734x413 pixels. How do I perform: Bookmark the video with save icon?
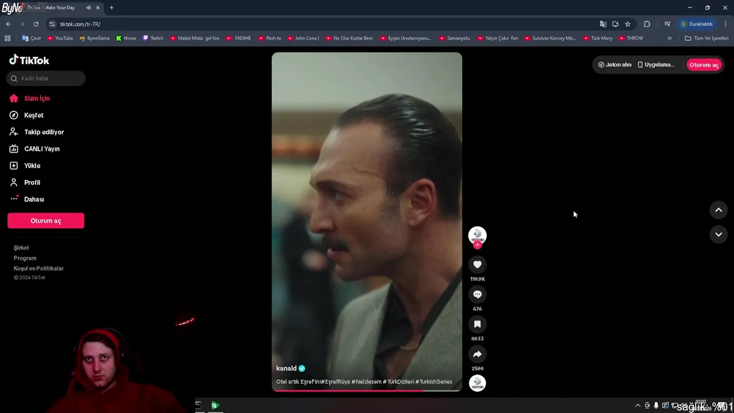point(477,324)
